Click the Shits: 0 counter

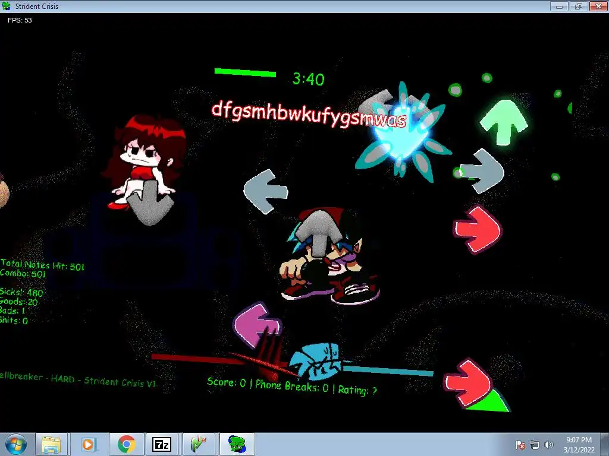tap(14, 320)
